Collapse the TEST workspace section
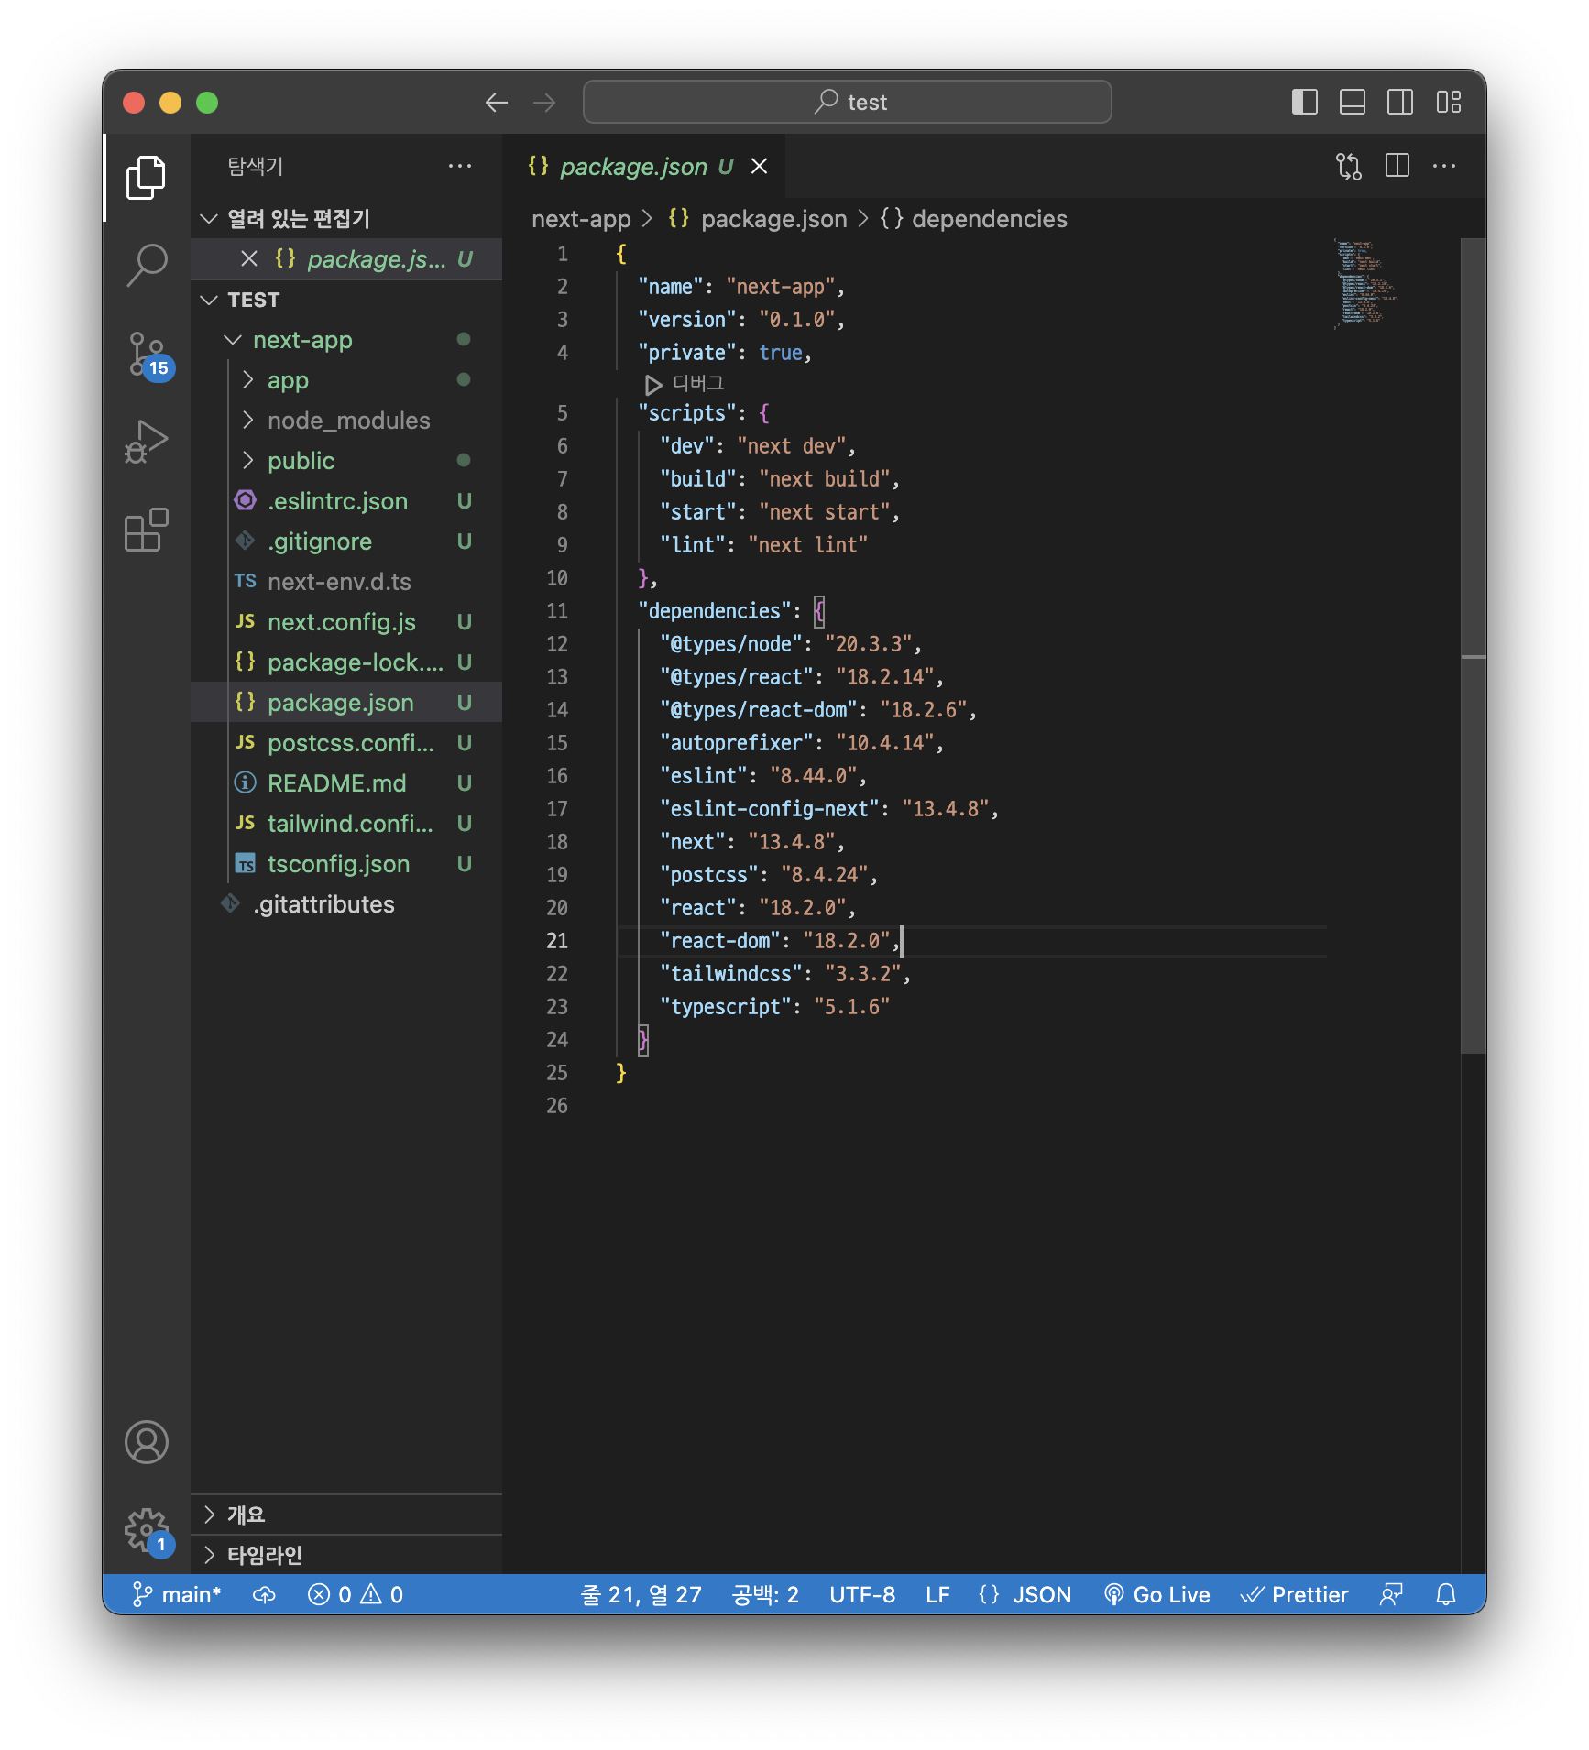This screenshot has height=1750, width=1589. pos(346,300)
